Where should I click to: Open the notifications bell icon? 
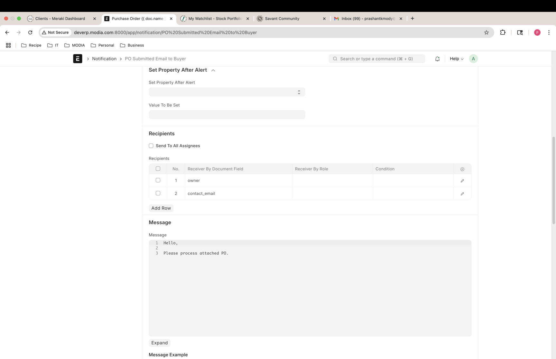click(437, 59)
